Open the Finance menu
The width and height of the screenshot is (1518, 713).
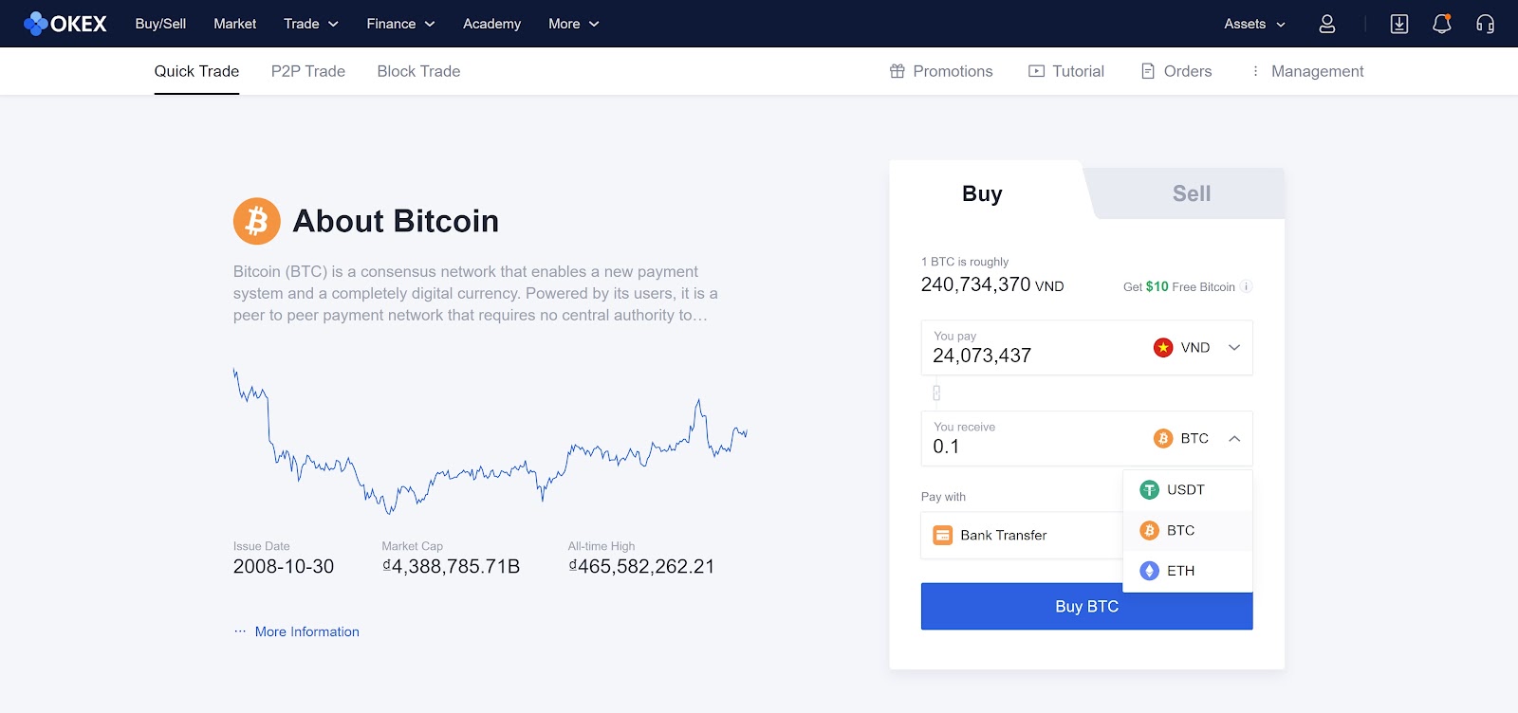[400, 24]
